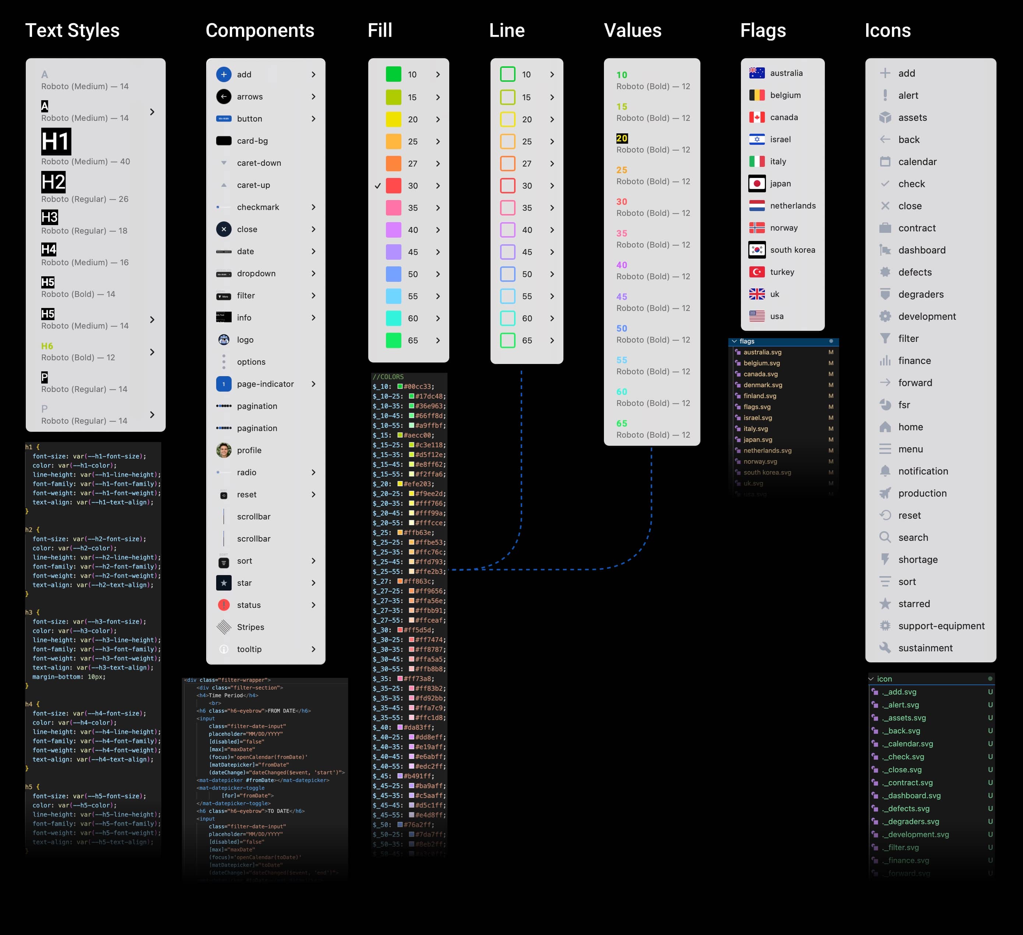Image resolution: width=1023 pixels, height=935 pixels.
Task: Pick the Fill 50 blue swatch
Action: [393, 274]
